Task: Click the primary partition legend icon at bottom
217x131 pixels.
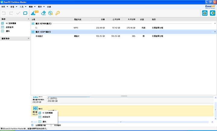Action: point(32,125)
